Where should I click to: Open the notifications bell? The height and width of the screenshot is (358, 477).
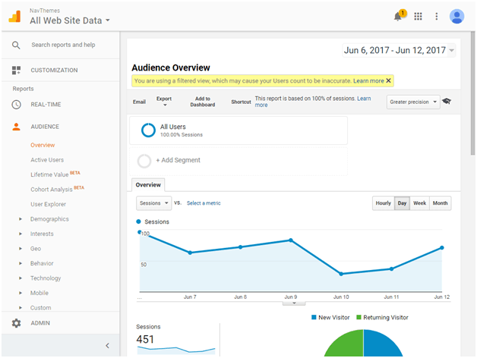coord(397,17)
